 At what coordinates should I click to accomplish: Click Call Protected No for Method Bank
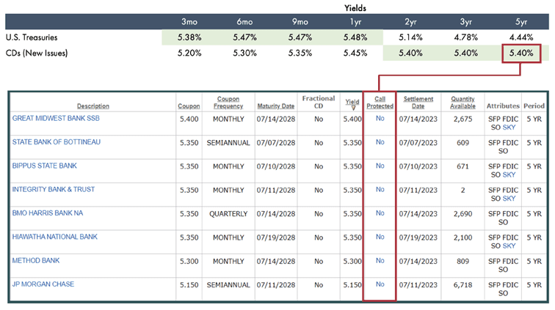[x=380, y=260]
